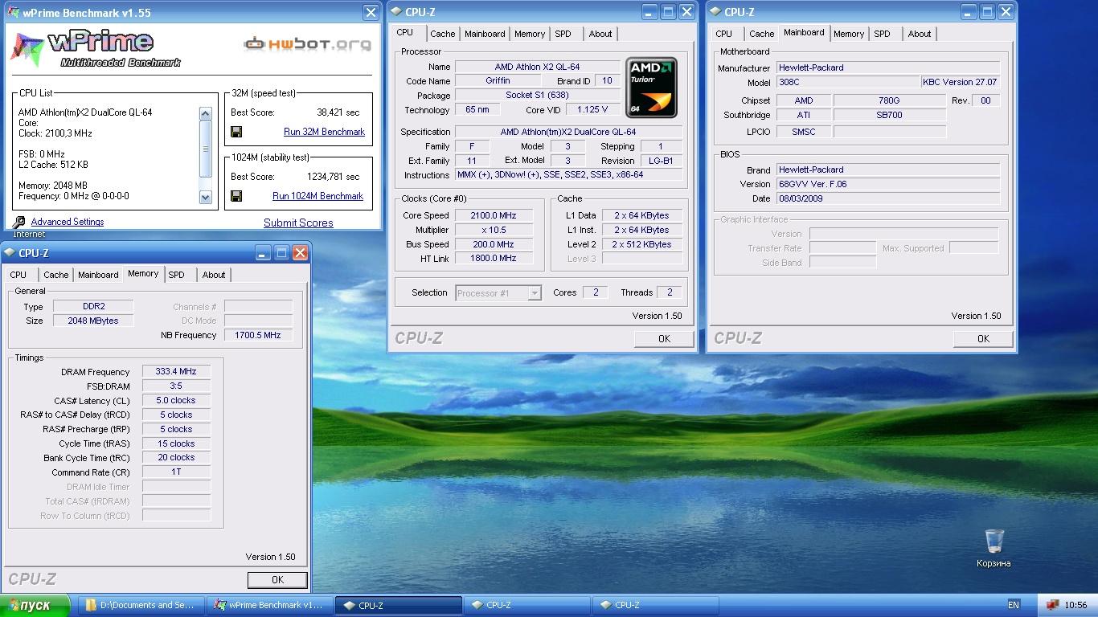This screenshot has height=617, width=1098.
Task: Open Cache tab in CPU-Z CPU window
Action: coord(442,34)
